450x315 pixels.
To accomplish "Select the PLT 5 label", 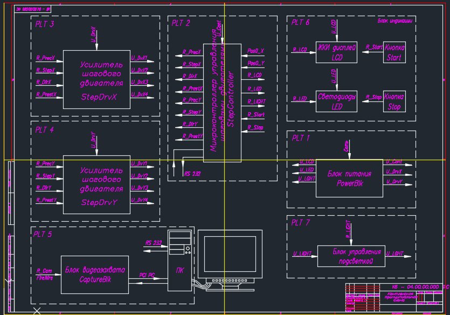I will coord(43,234).
